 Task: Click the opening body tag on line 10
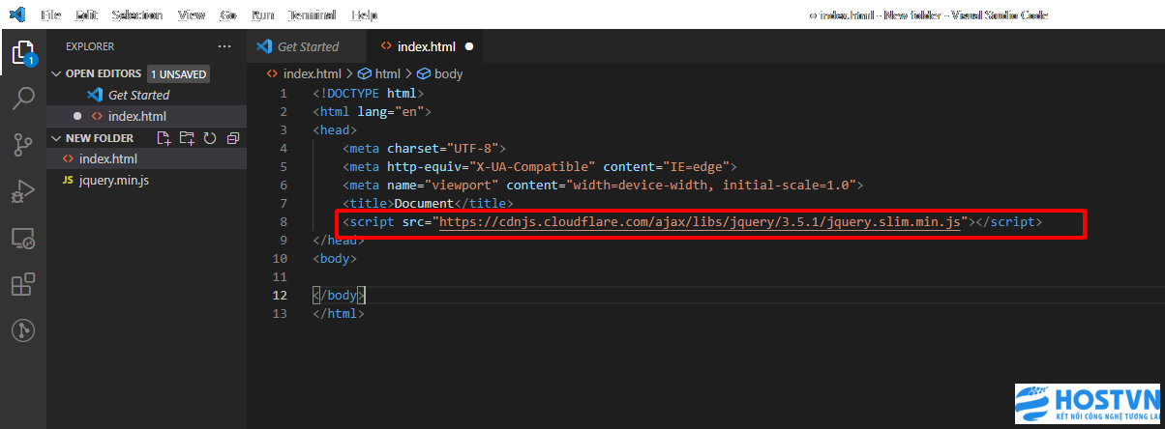pyautogui.click(x=335, y=259)
